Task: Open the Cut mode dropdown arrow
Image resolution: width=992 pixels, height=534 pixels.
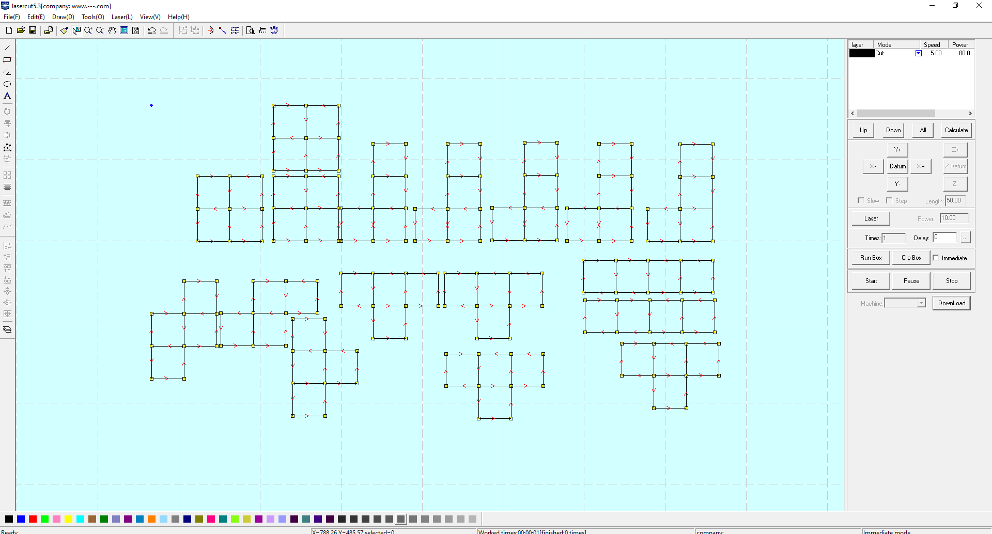Action: pos(919,53)
